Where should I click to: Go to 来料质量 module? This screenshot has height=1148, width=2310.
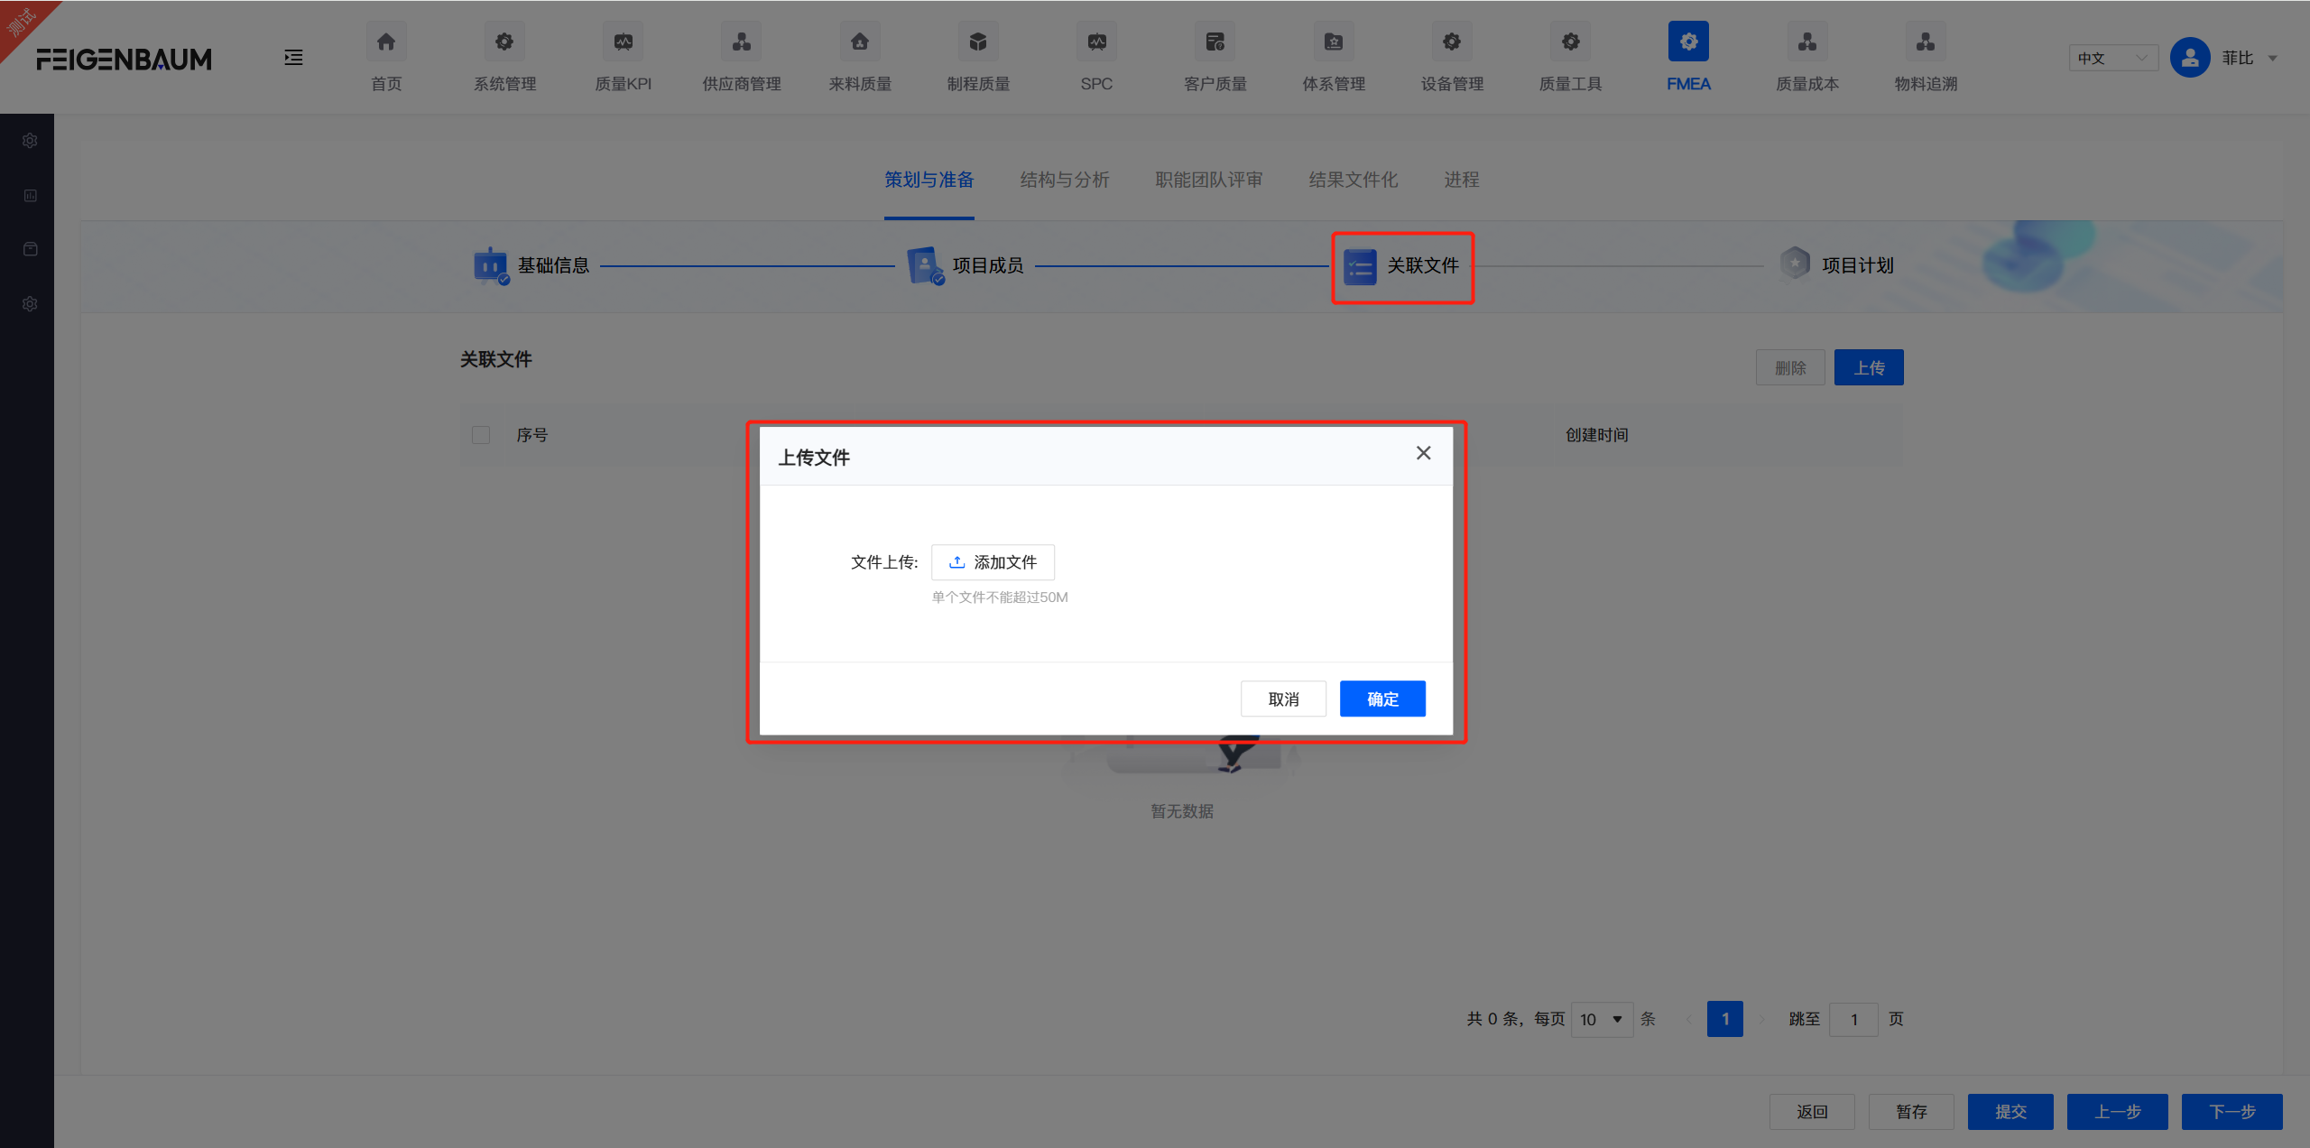[858, 57]
